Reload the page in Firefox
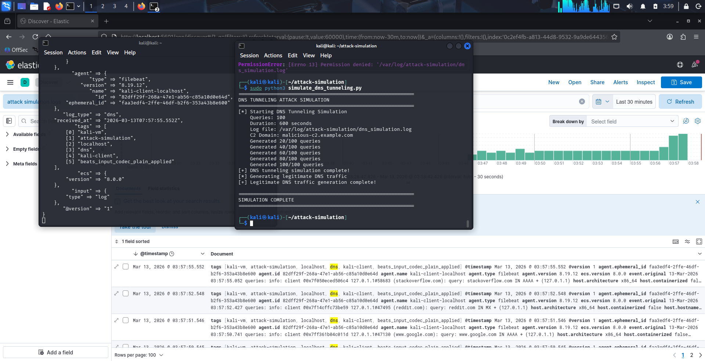This screenshot has height=361, width=705. (35, 37)
